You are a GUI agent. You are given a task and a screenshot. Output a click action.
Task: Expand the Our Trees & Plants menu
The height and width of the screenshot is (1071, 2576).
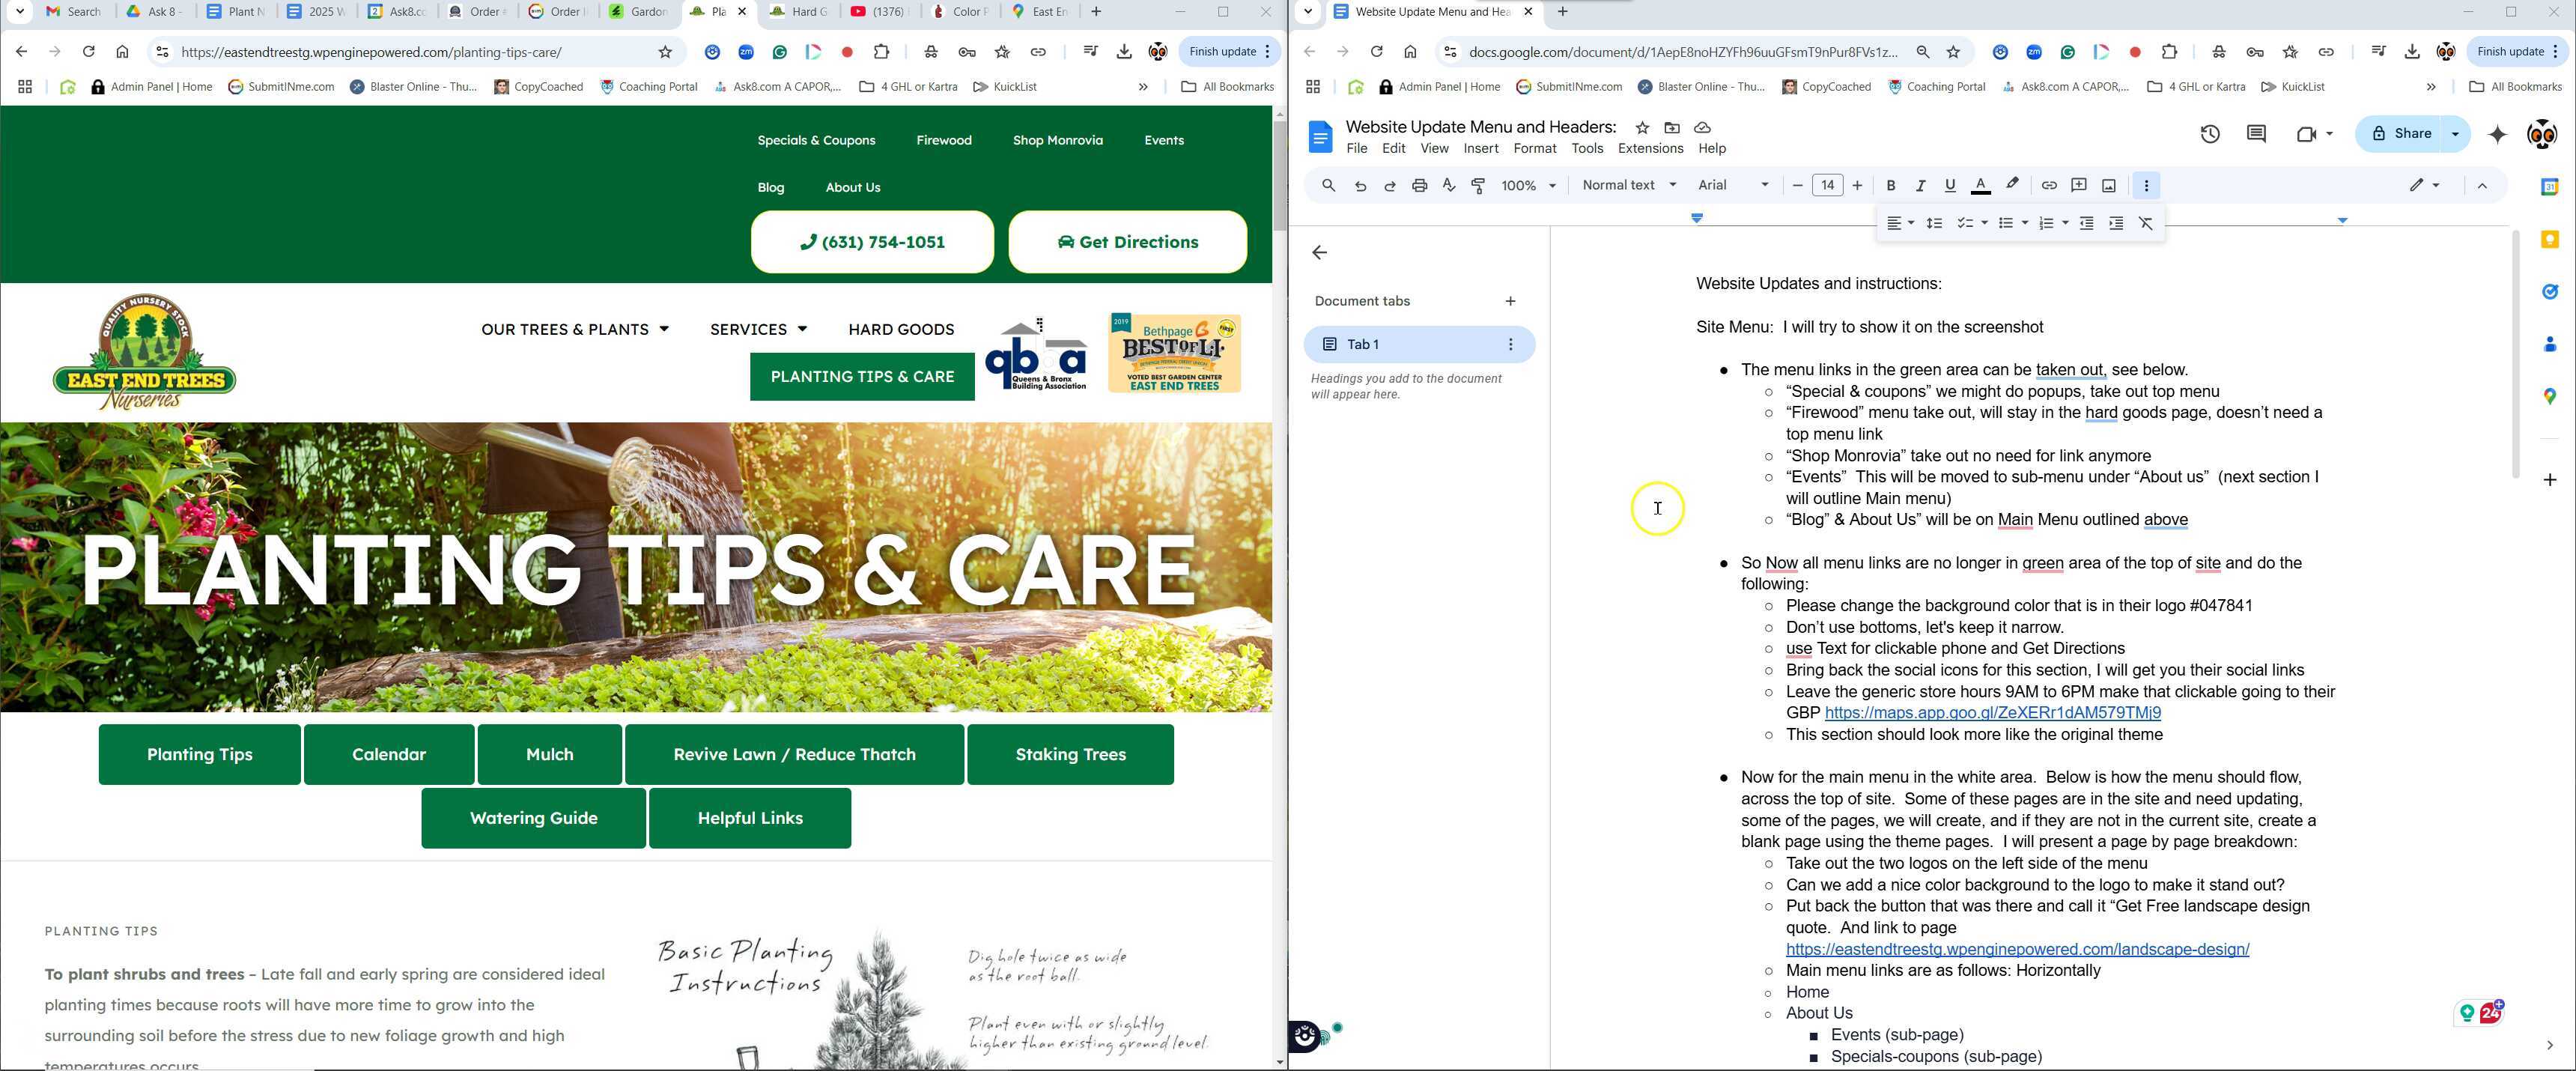point(574,330)
